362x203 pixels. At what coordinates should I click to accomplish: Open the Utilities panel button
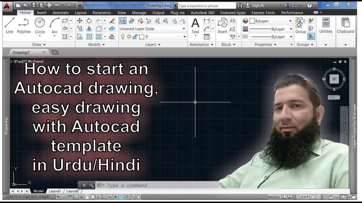tap(326, 26)
